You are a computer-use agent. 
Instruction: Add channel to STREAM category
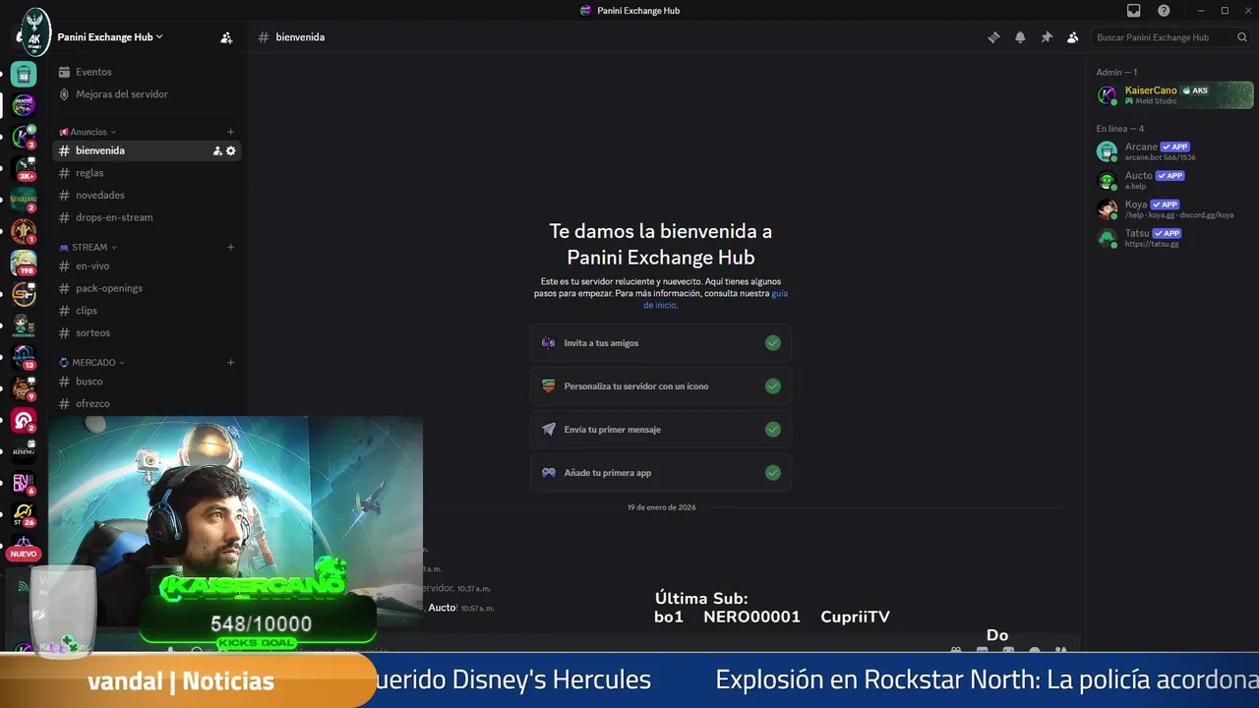coord(231,247)
